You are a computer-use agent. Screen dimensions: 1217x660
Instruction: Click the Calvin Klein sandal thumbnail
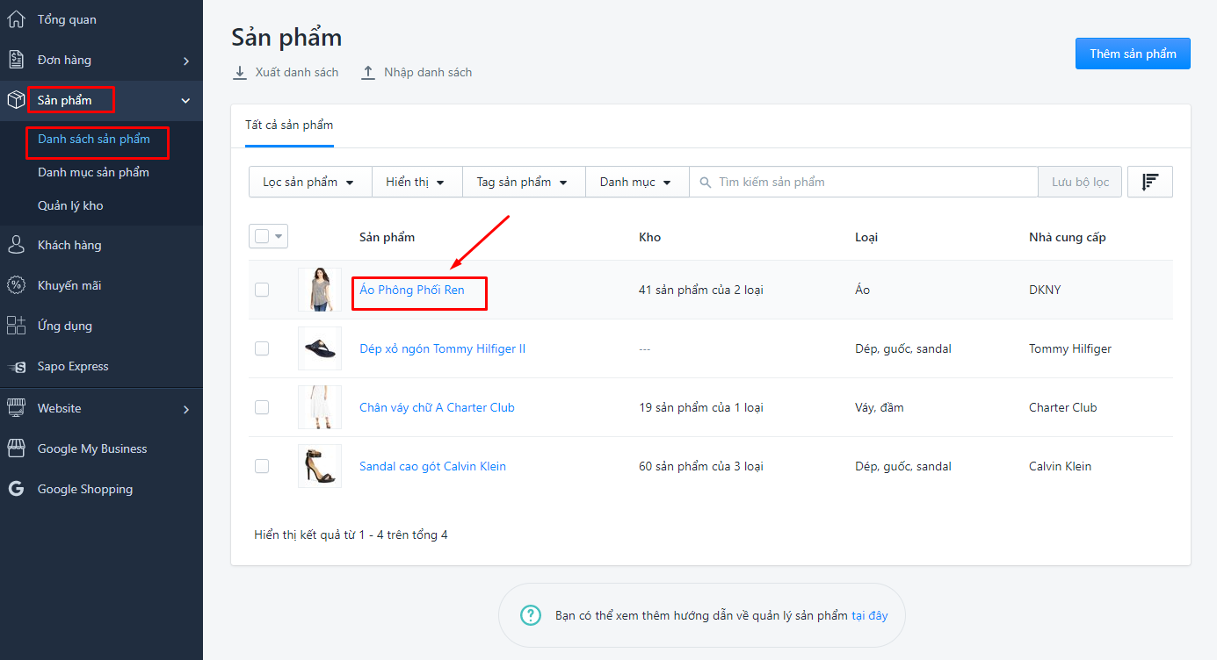pos(319,466)
